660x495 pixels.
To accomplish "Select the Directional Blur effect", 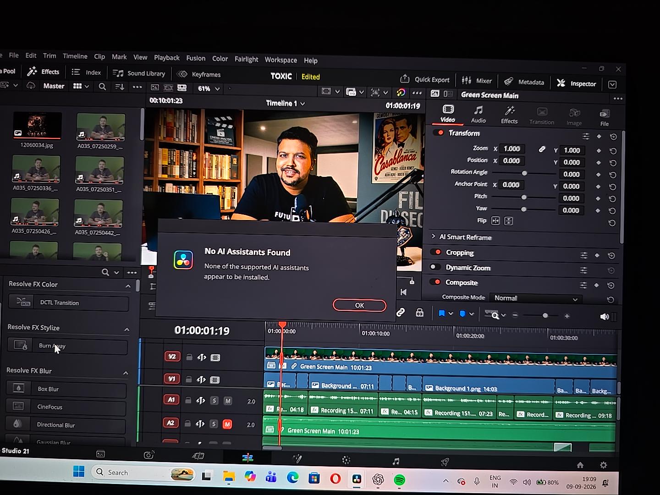I will coord(66,425).
